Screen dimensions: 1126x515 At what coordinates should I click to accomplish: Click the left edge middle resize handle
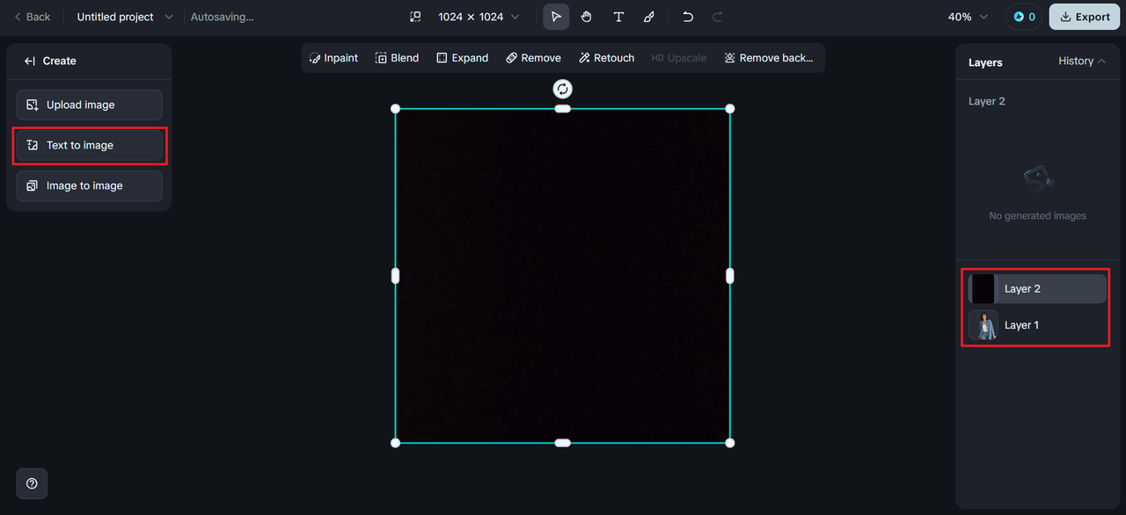tap(395, 276)
